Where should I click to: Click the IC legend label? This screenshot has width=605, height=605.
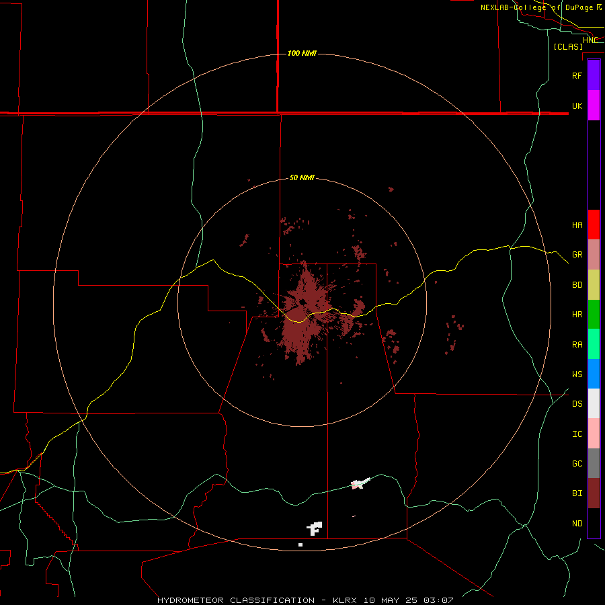(x=577, y=434)
